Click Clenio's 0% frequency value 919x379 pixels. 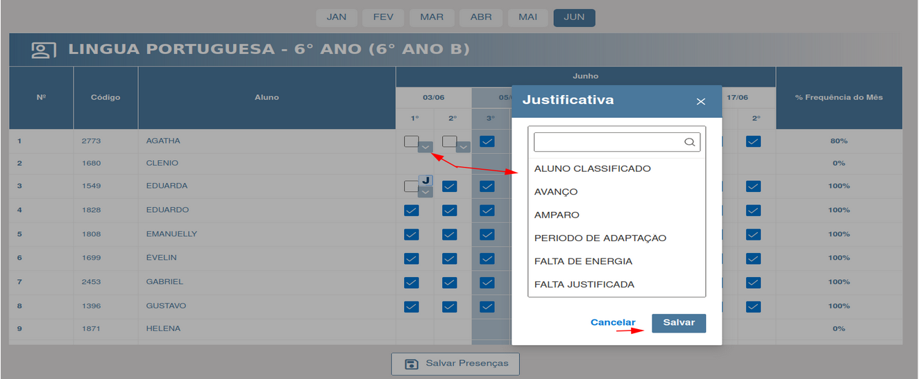838,163
